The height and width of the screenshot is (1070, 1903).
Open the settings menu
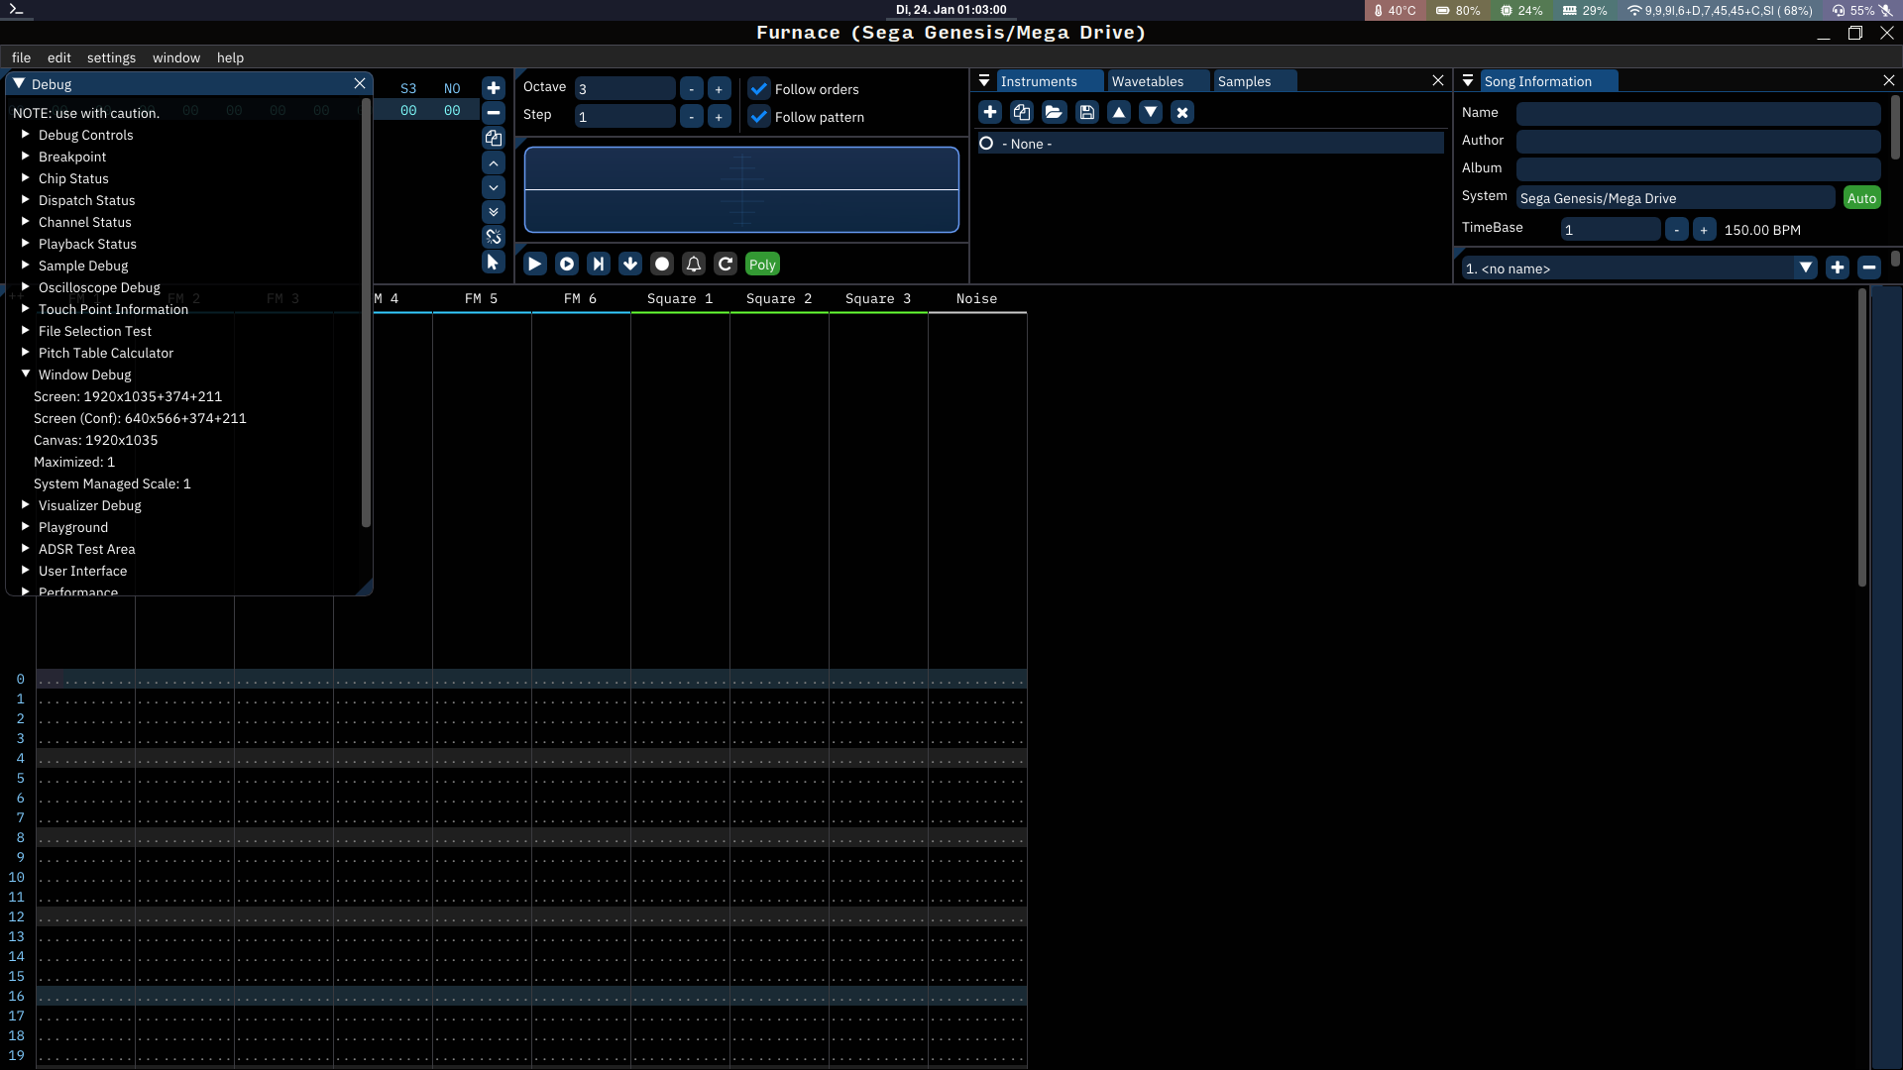click(111, 57)
